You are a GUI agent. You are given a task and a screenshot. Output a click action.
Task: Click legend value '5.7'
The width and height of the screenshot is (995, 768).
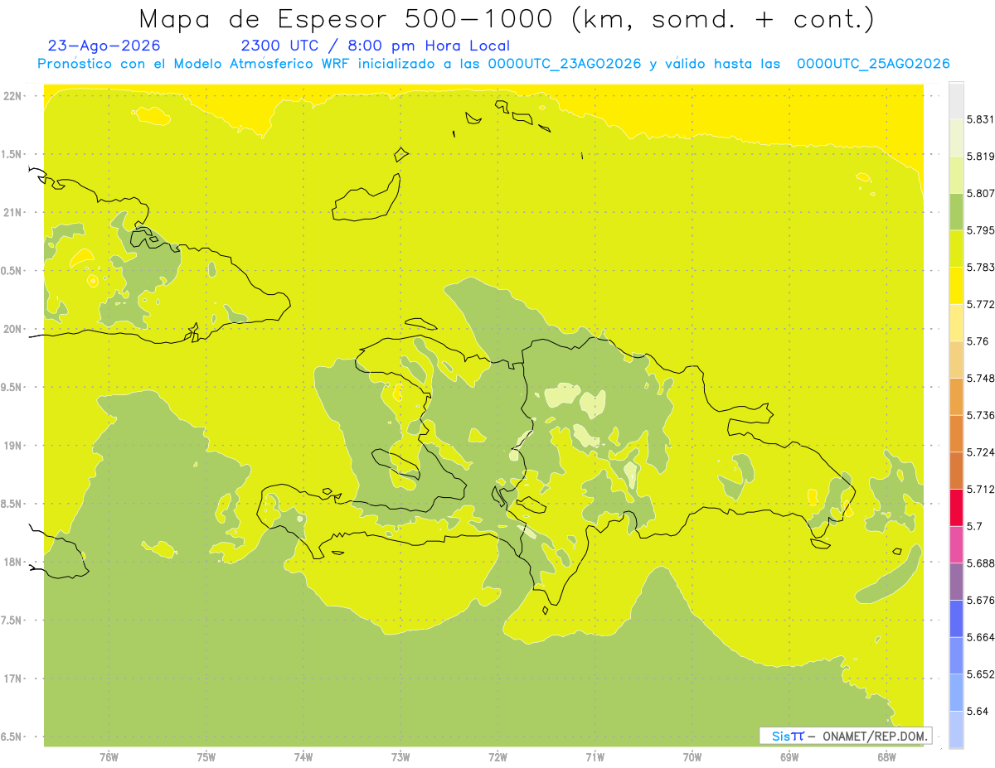(976, 526)
